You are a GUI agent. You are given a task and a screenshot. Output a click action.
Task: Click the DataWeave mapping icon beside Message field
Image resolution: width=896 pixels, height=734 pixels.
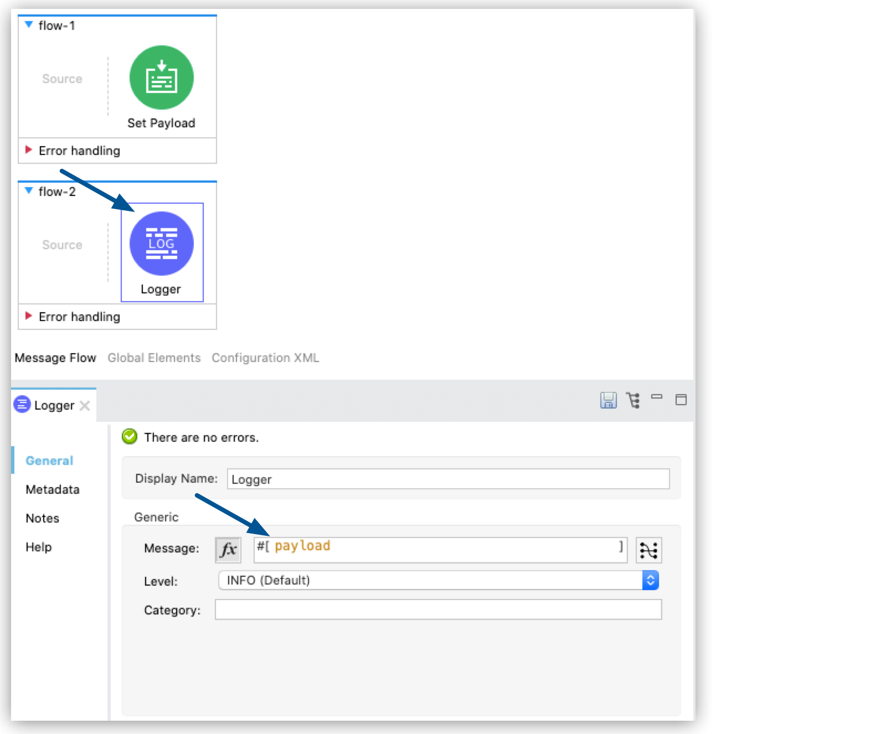[x=649, y=550]
